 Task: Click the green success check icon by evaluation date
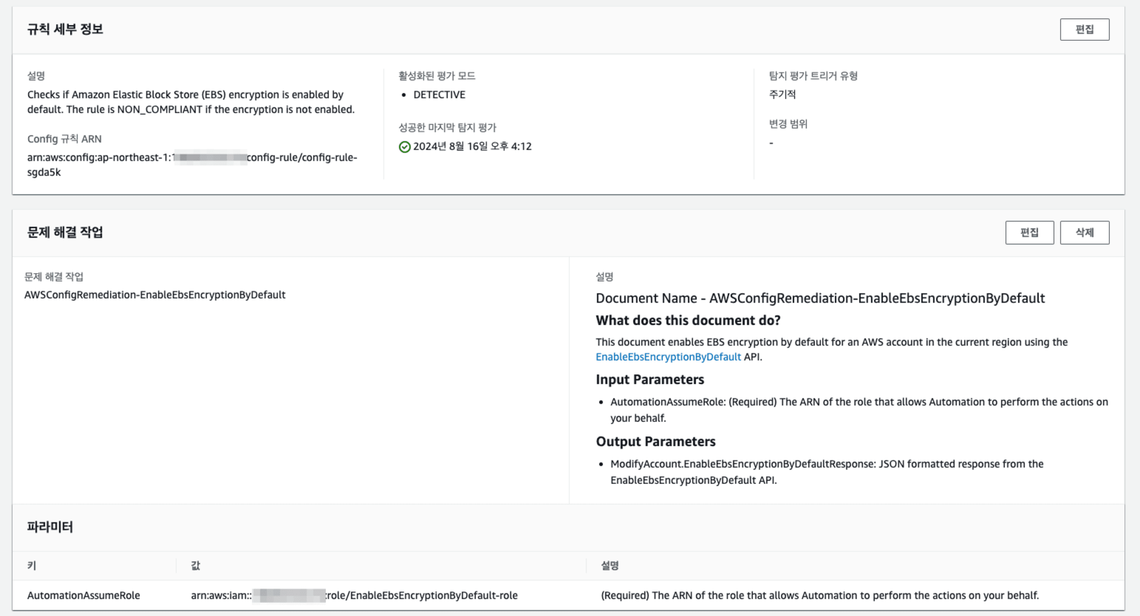coord(405,147)
